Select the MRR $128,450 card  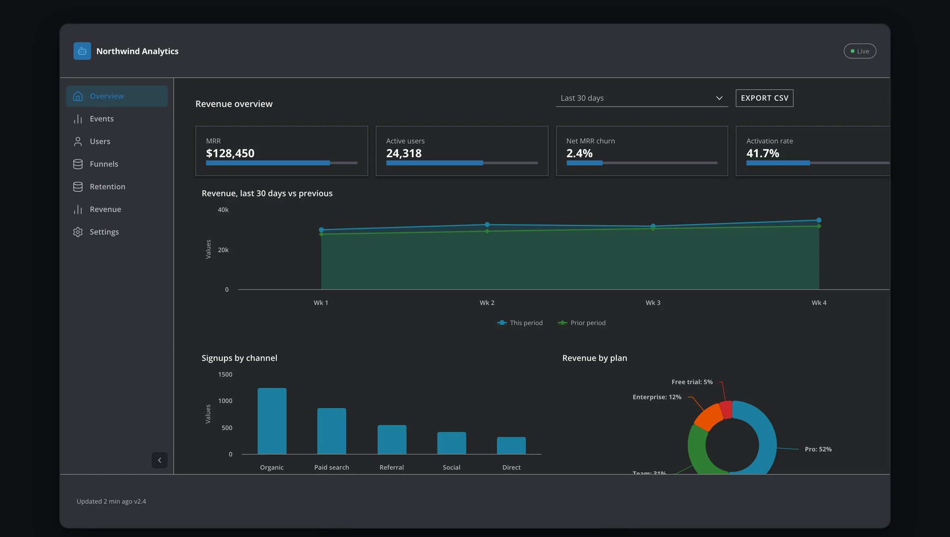click(x=281, y=151)
